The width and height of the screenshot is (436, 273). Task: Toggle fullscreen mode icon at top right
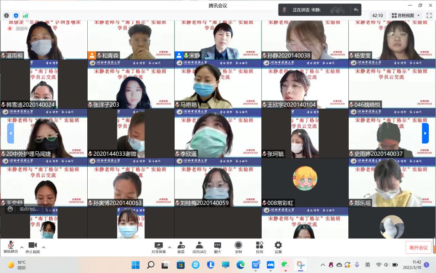pos(429,15)
